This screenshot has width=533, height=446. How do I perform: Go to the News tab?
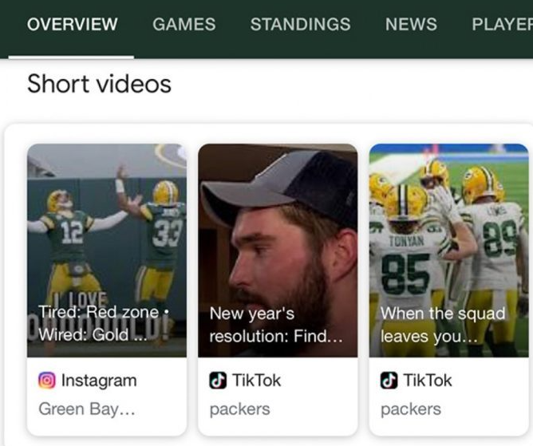click(411, 24)
